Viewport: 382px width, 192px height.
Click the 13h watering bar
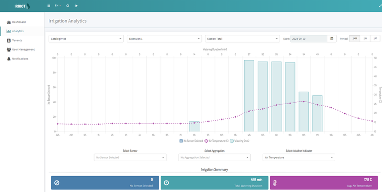tap(263, 96)
